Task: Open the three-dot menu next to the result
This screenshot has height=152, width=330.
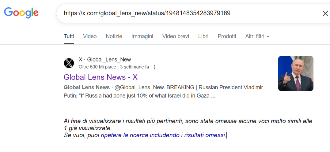Action: click(155, 67)
